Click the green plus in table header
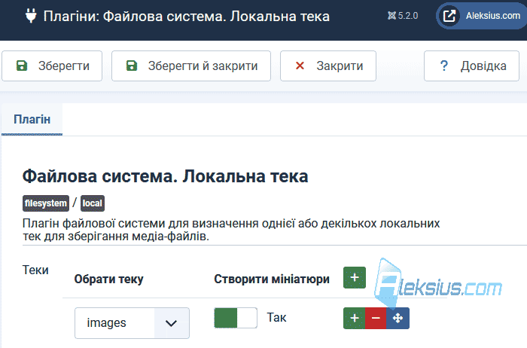The width and height of the screenshot is (527, 348). 355,278
